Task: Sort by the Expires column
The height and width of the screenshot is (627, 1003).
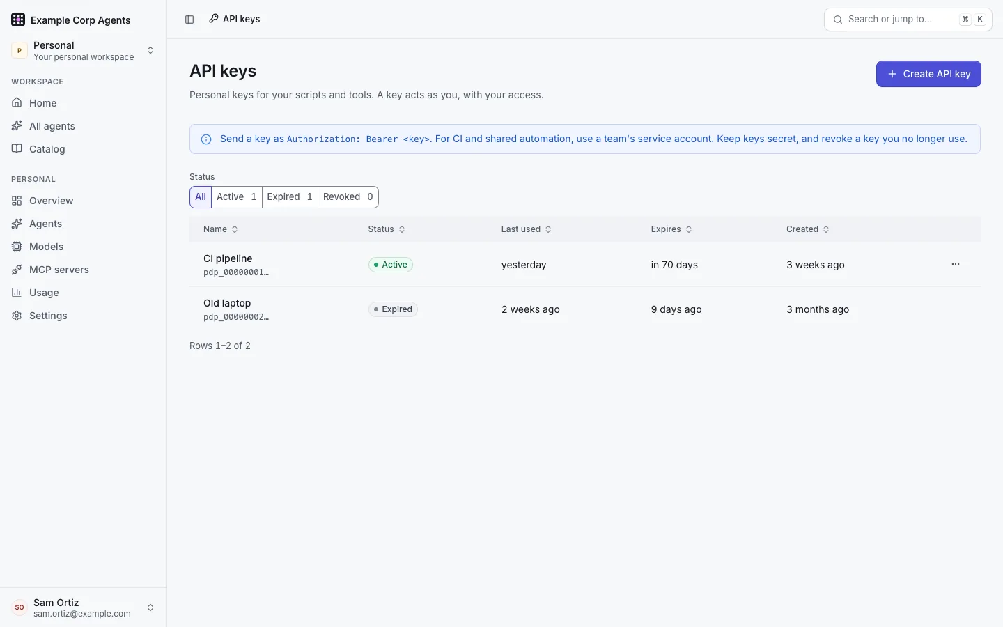Action: 671,229
